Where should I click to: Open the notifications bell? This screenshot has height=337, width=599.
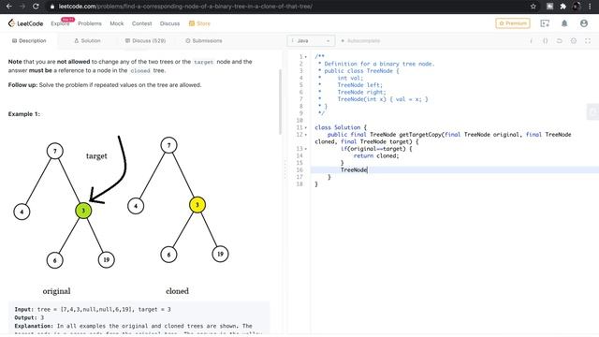(564, 23)
